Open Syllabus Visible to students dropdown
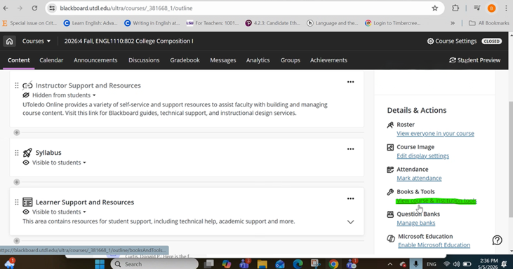The image size is (513, 269). click(x=59, y=163)
